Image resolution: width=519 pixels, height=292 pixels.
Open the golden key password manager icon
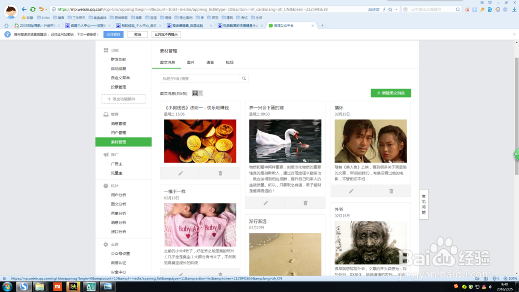482,9
